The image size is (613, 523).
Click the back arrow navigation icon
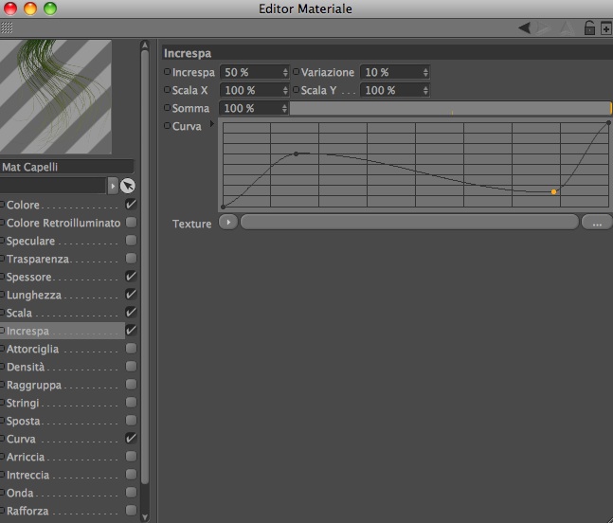[x=524, y=28]
